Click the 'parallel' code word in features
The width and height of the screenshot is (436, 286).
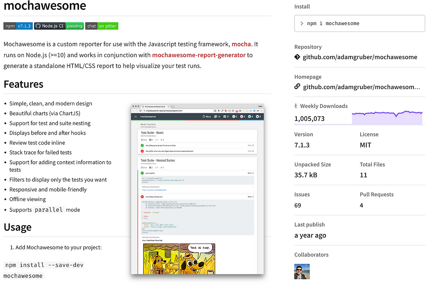tap(49, 210)
